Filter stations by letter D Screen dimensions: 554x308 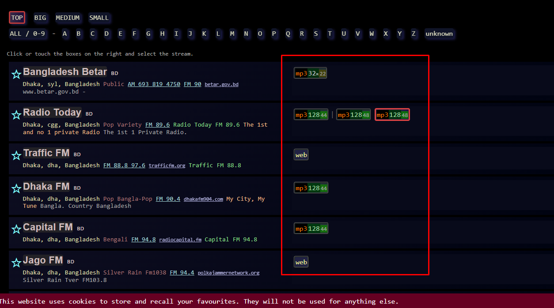tap(106, 34)
